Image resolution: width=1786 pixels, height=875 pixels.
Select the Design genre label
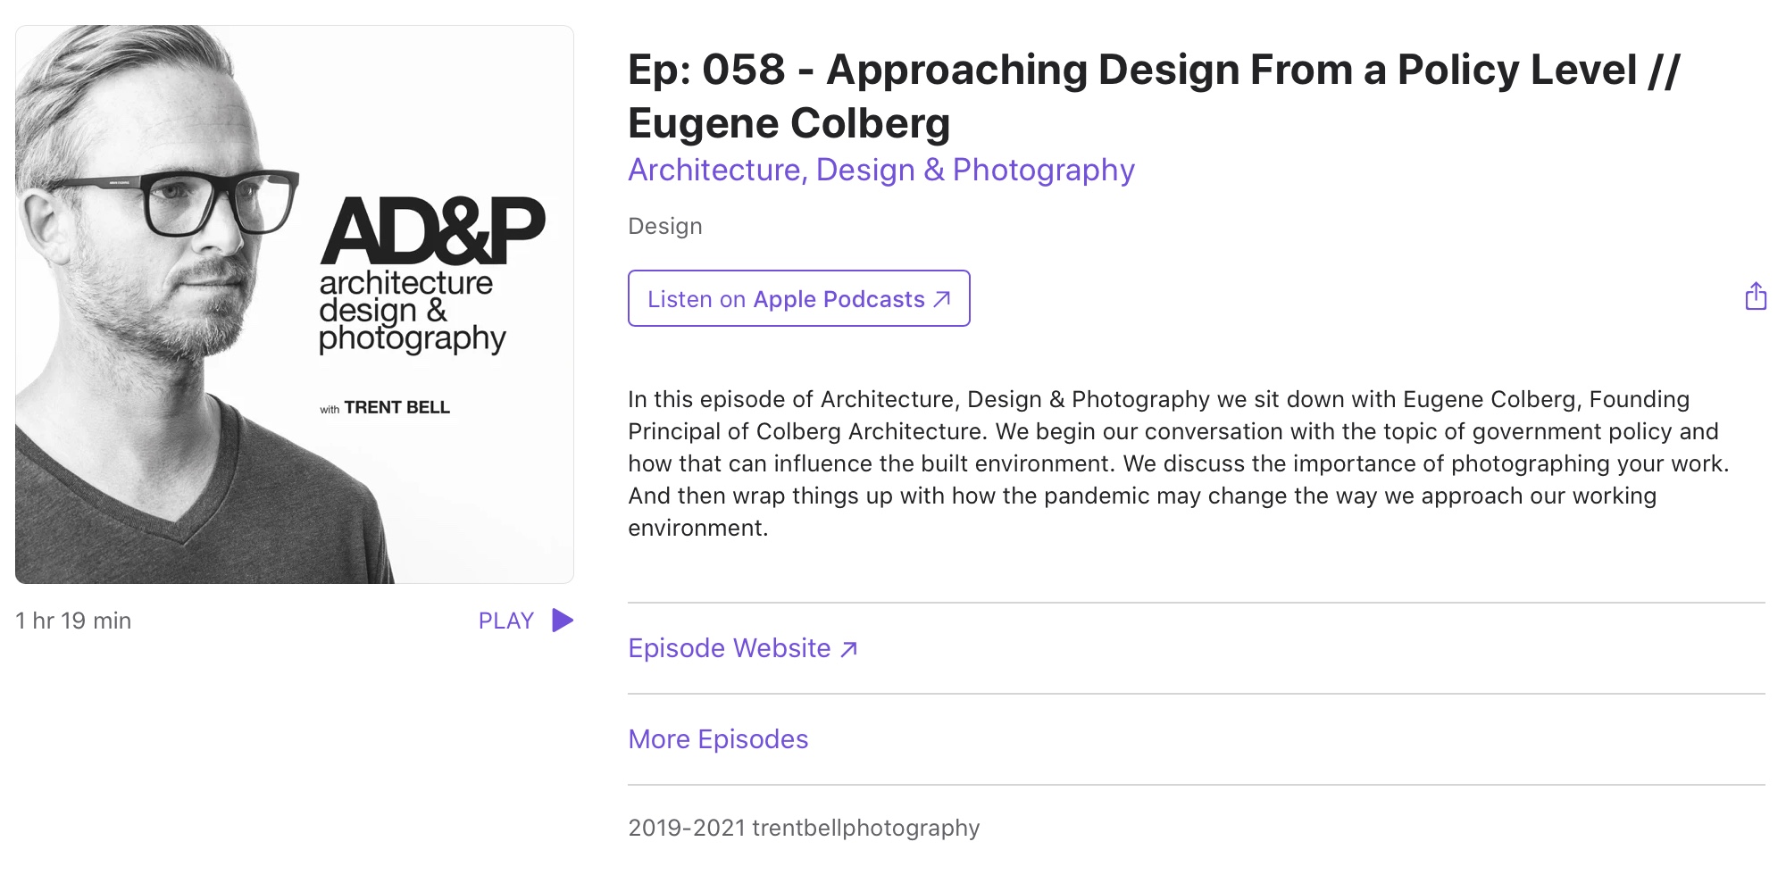(664, 226)
